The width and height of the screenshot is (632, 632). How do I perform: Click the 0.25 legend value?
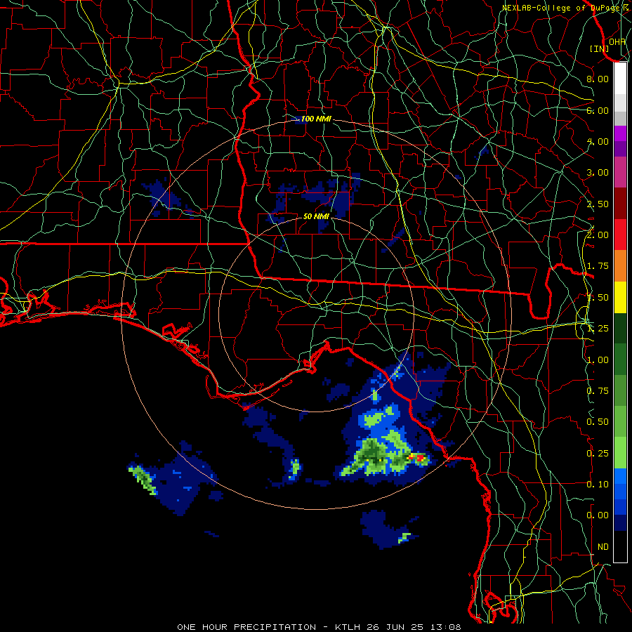[x=598, y=454]
